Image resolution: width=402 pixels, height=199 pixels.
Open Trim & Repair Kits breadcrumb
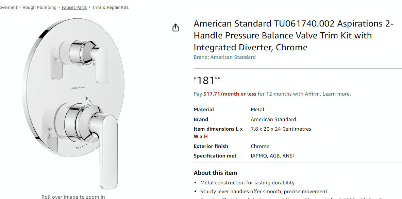(x=110, y=7)
